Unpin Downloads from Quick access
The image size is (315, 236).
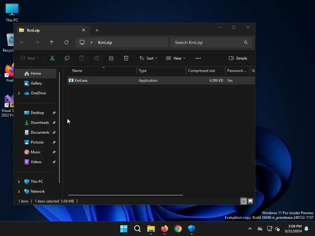[54, 123]
